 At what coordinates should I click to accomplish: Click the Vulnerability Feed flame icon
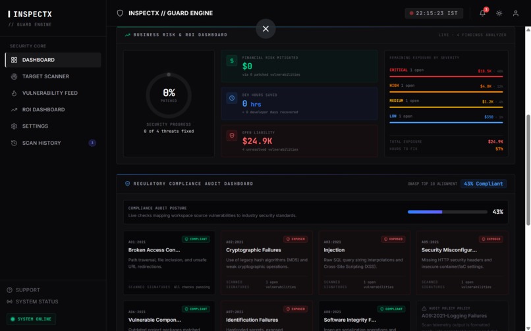[x=14, y=93]
